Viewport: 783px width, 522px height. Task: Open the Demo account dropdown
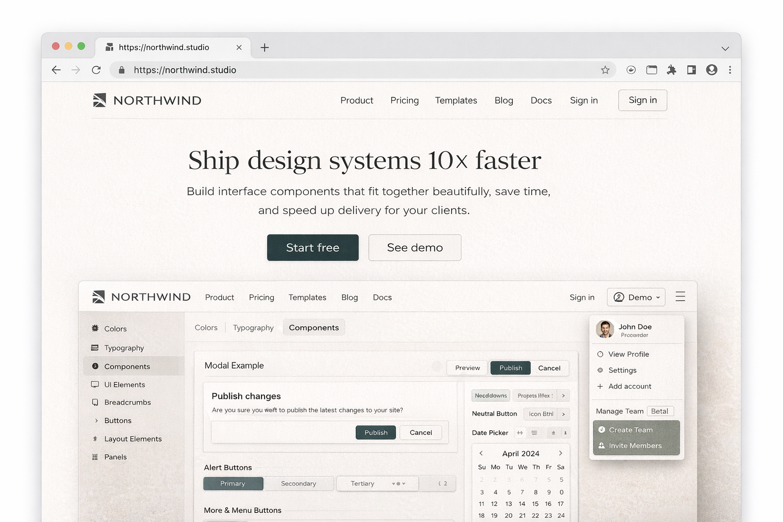click(x=636, y=297)
